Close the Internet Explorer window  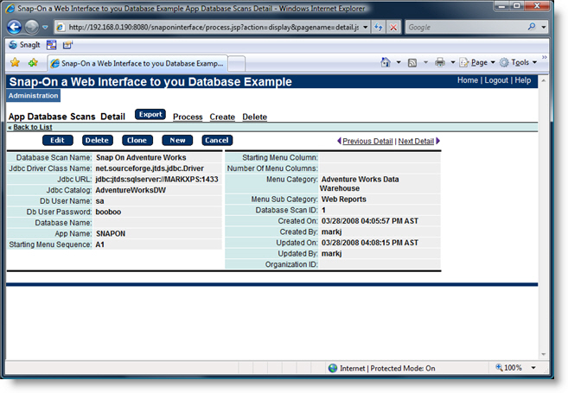point(538,6)
